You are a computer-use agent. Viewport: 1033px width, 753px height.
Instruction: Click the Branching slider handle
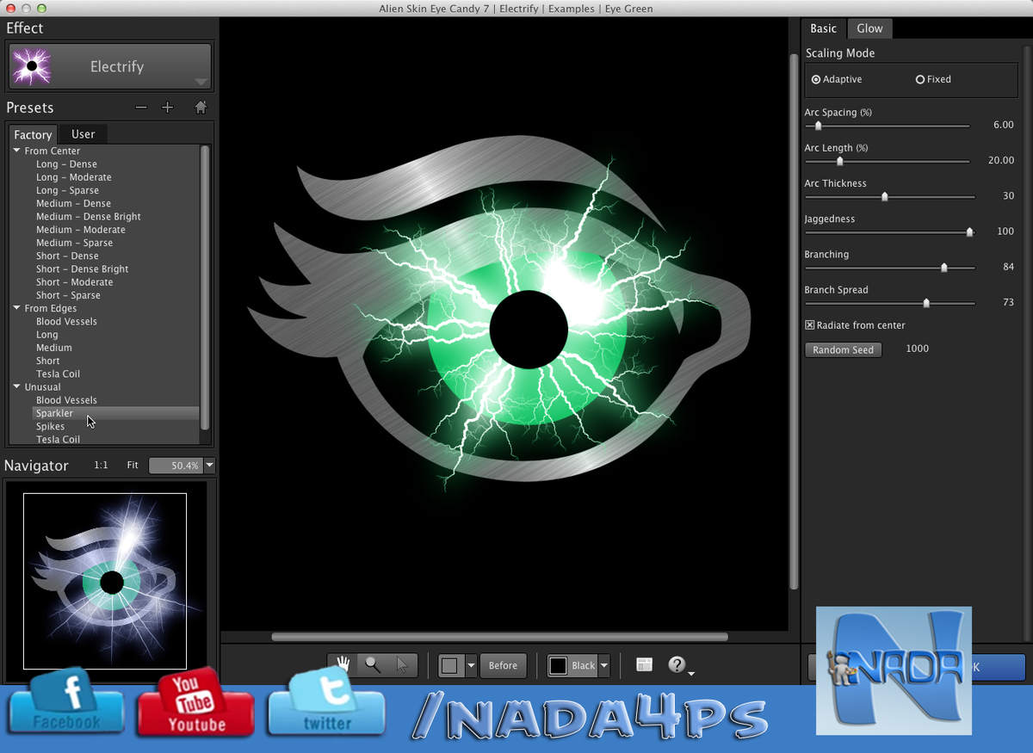(943, 268)
